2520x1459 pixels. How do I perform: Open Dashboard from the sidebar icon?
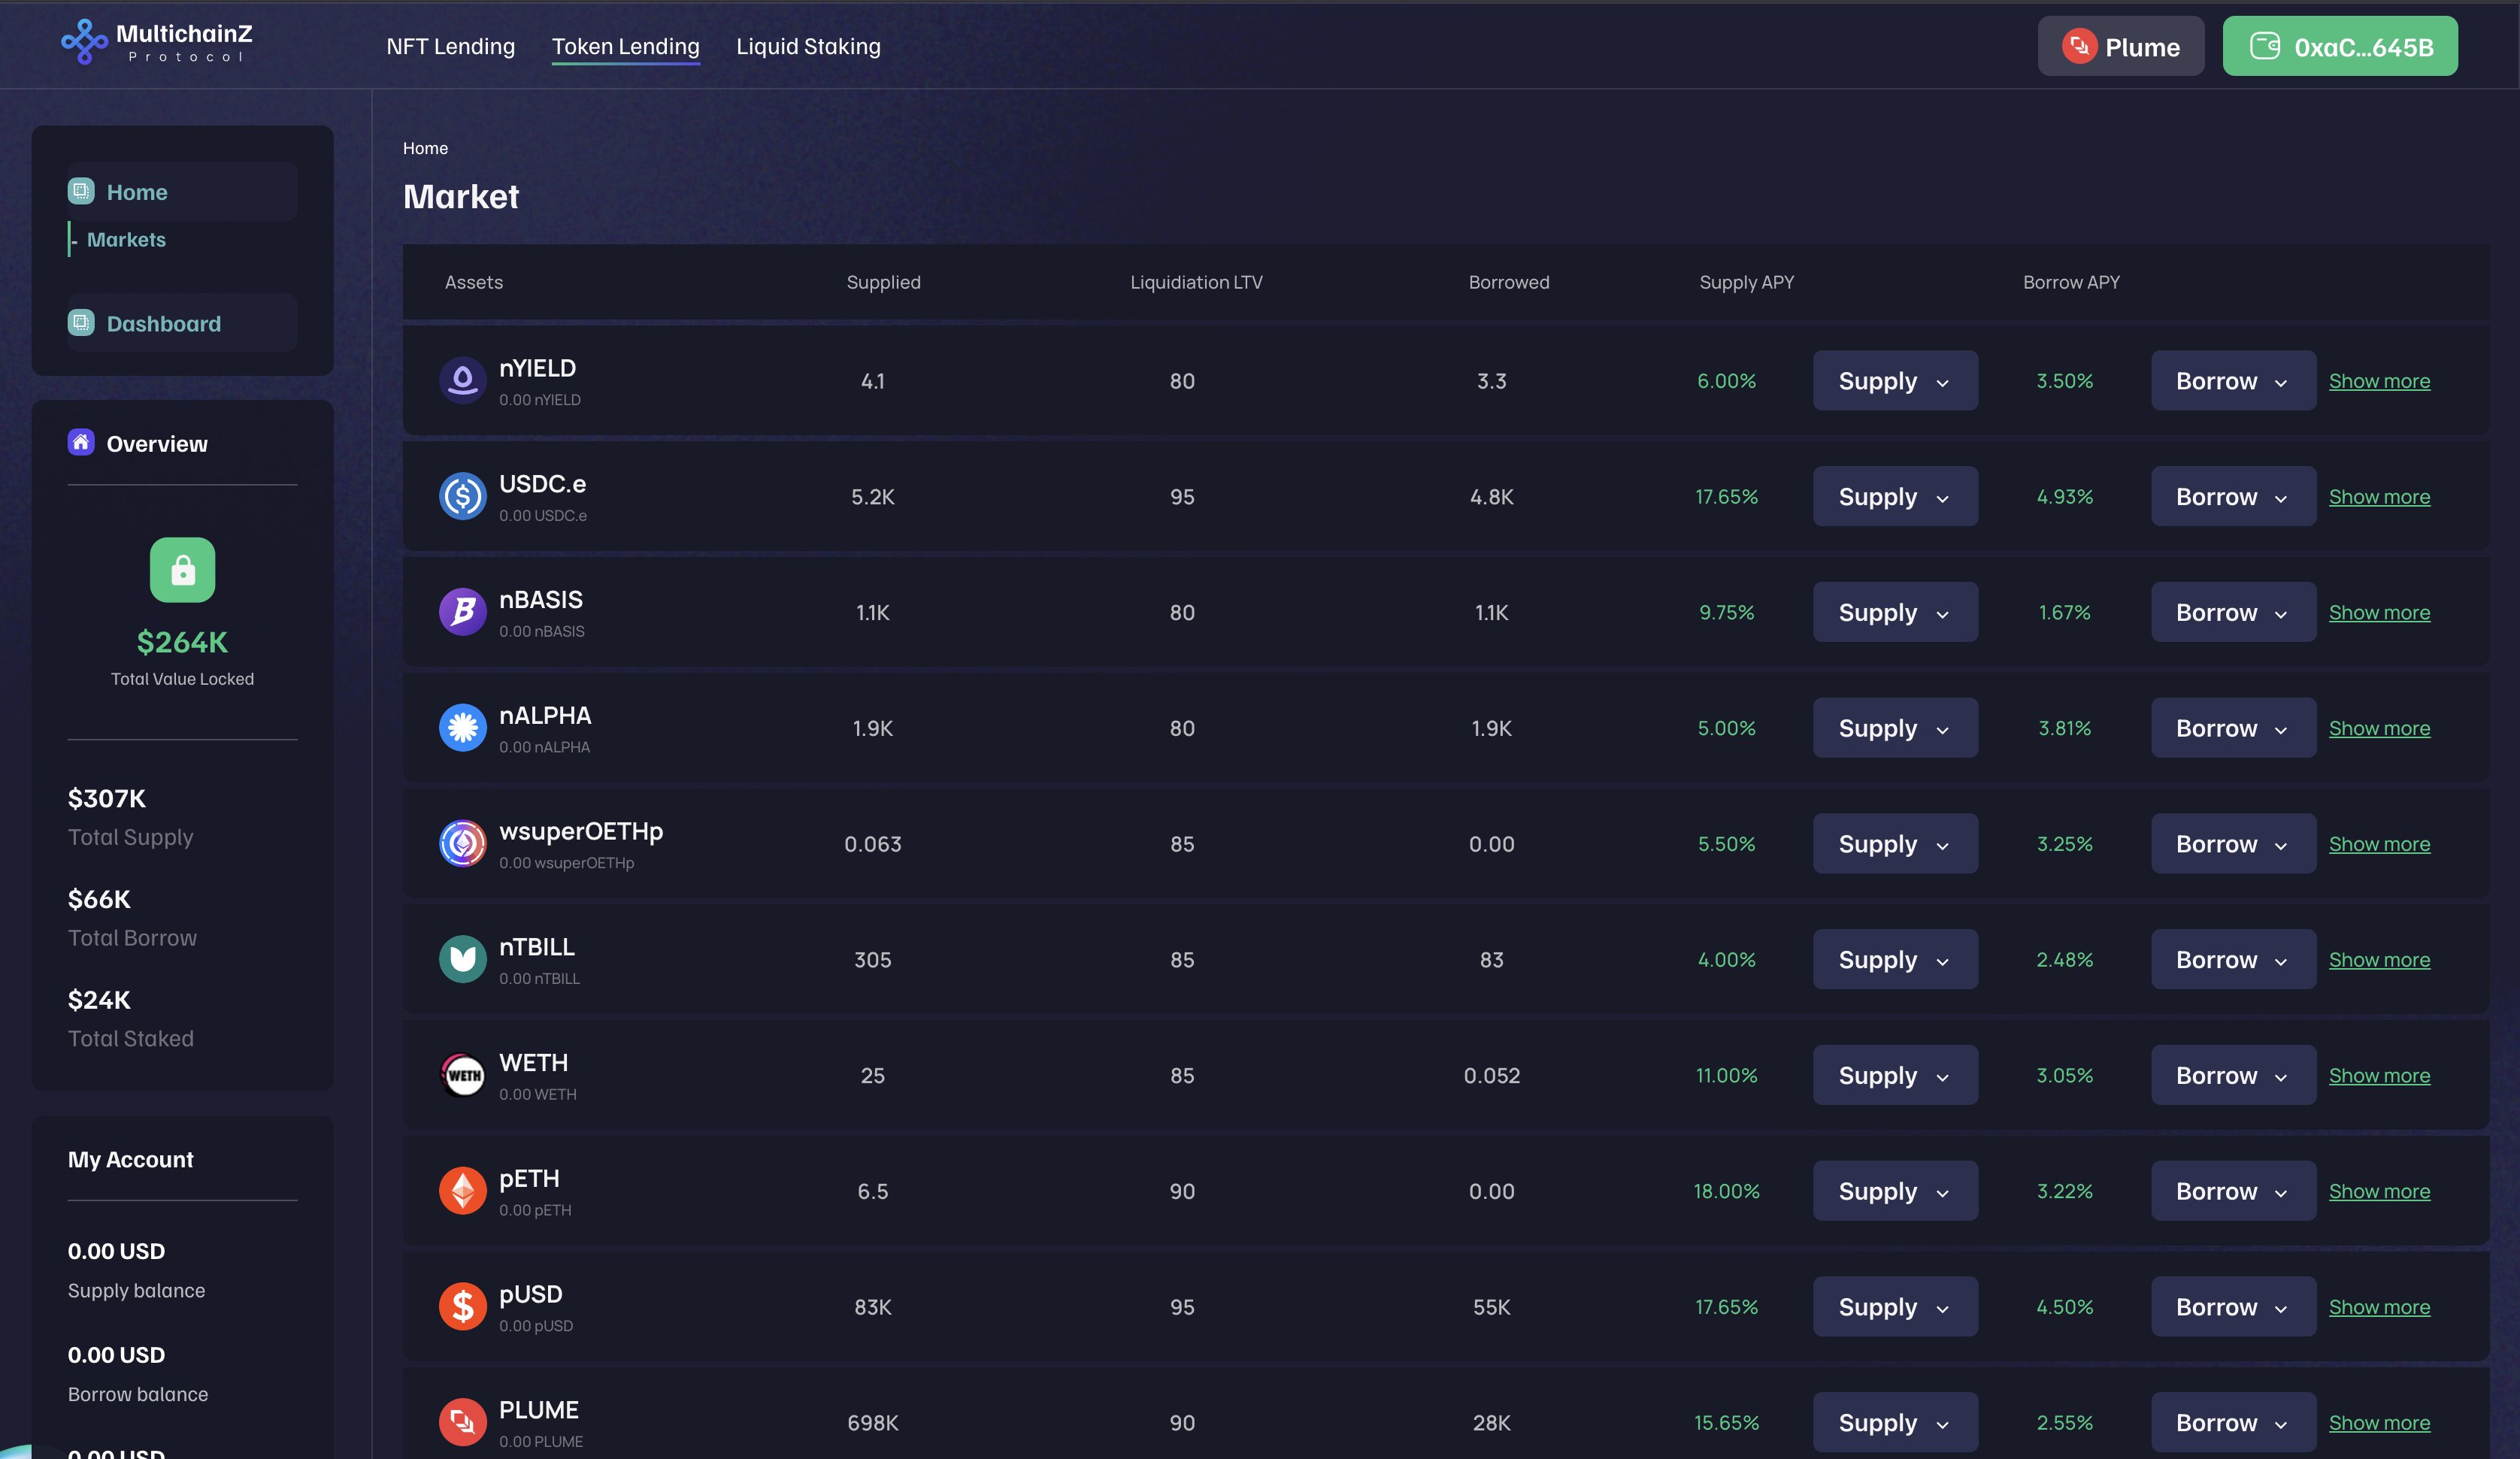tap(81, 322)
